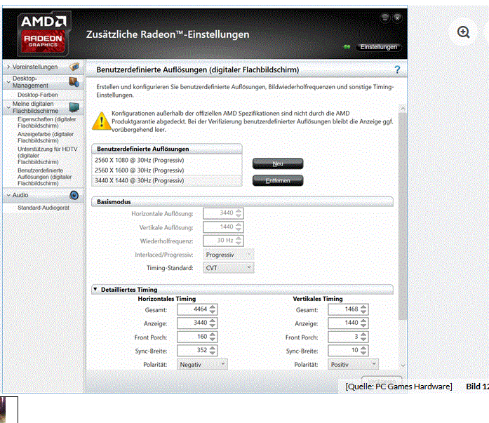Click the scrollbar down arrow
This screenshot has height=423, width=489.
coord(403,365)
